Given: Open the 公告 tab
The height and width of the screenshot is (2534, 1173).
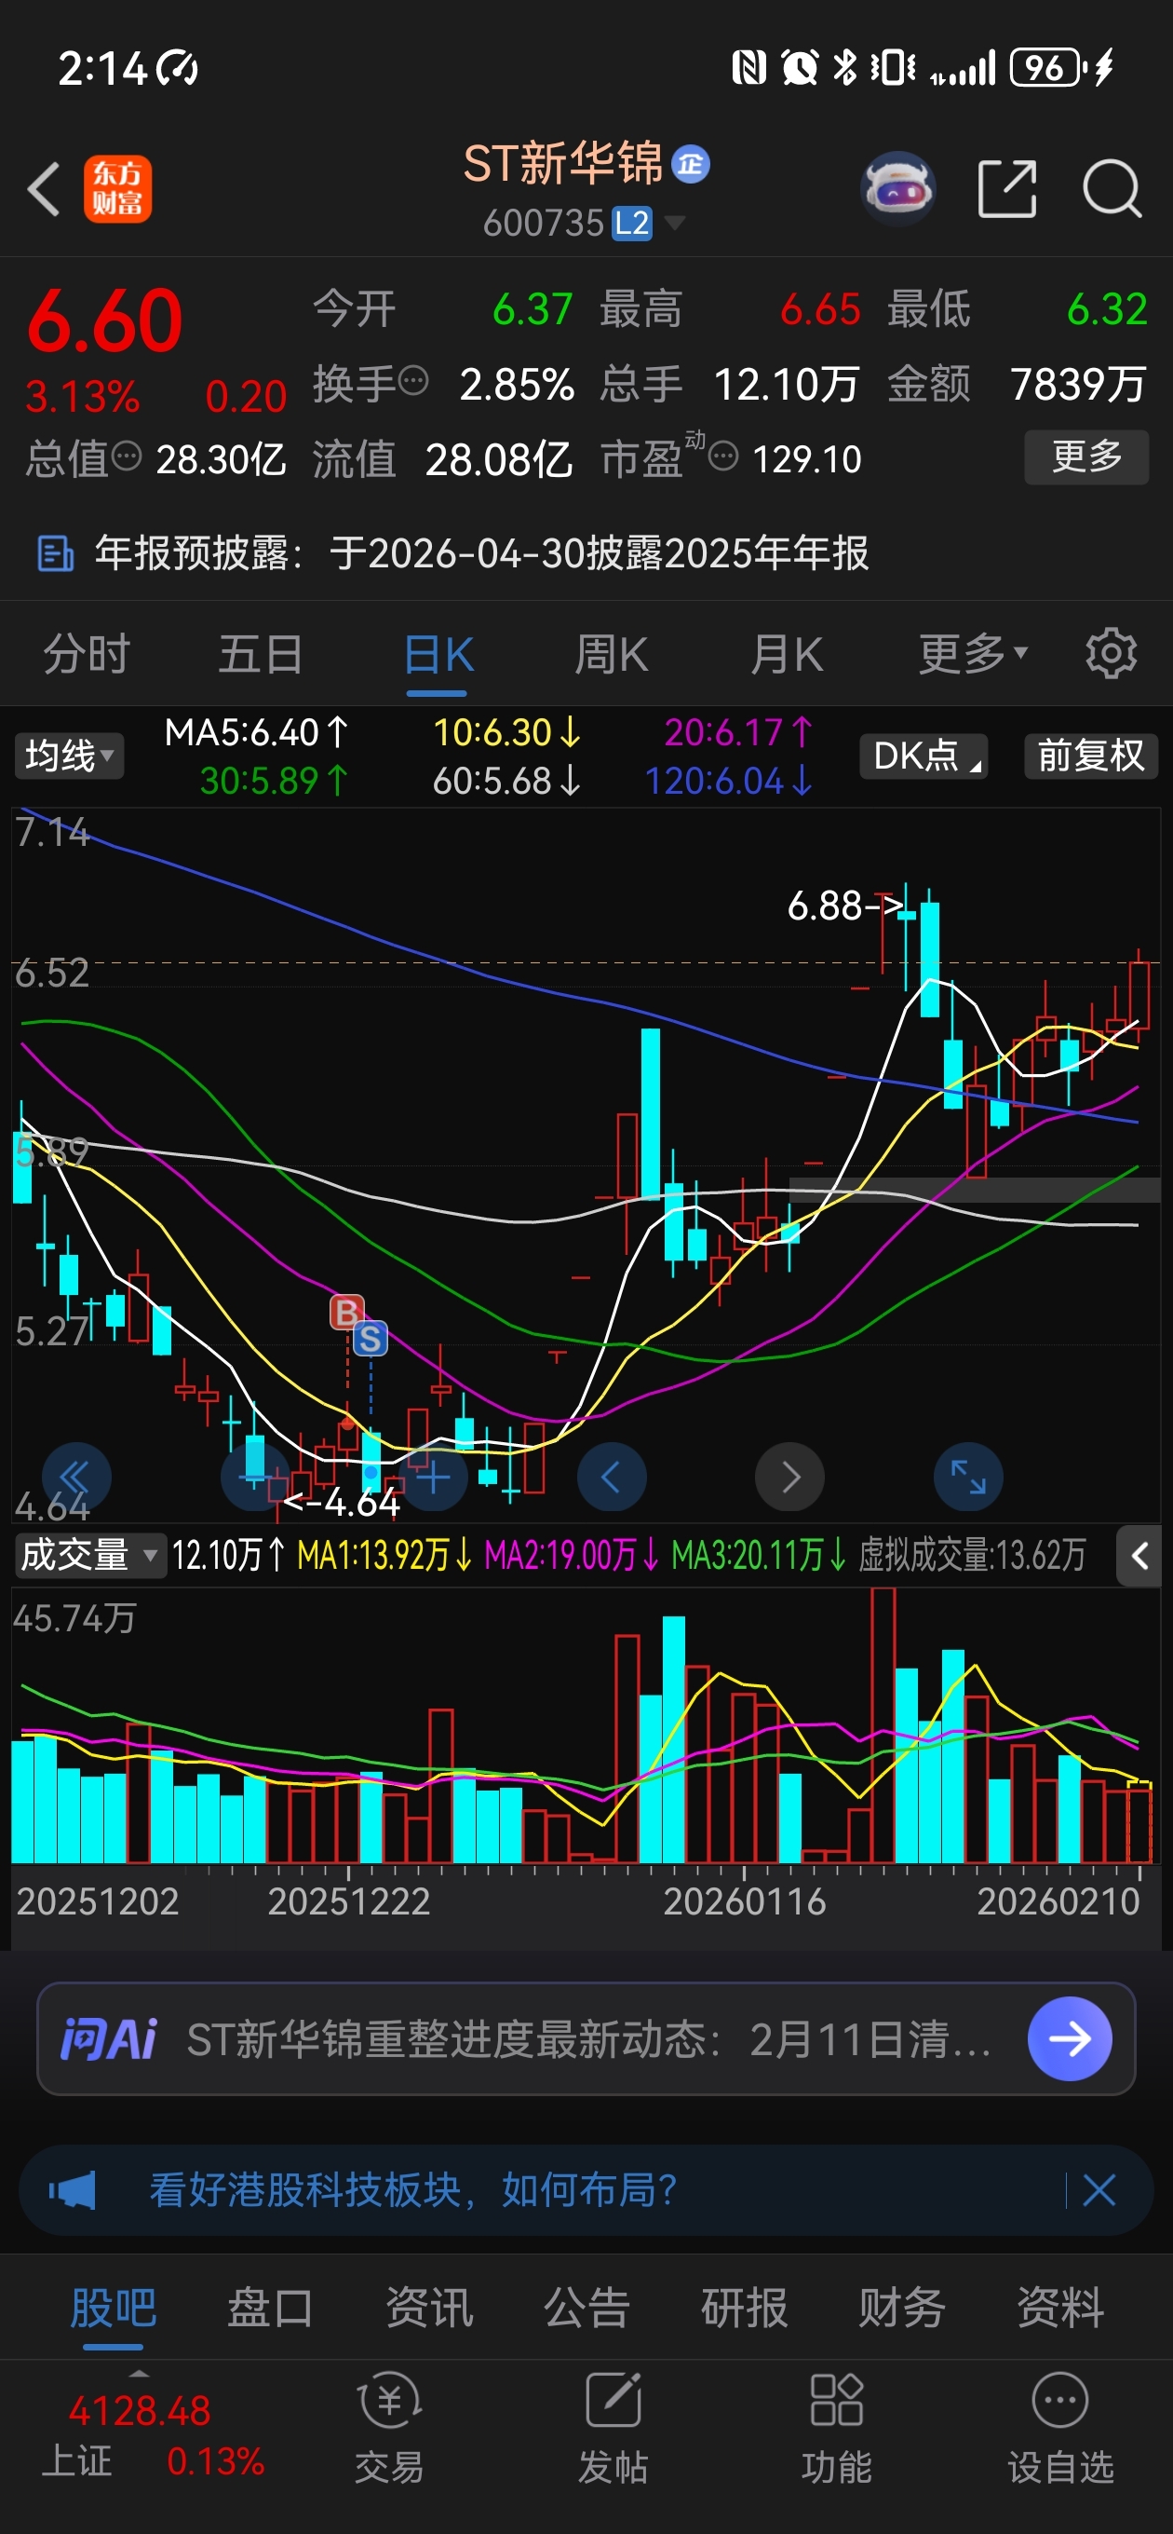Looking at the screenshot, I should [x=586, y=2307].
